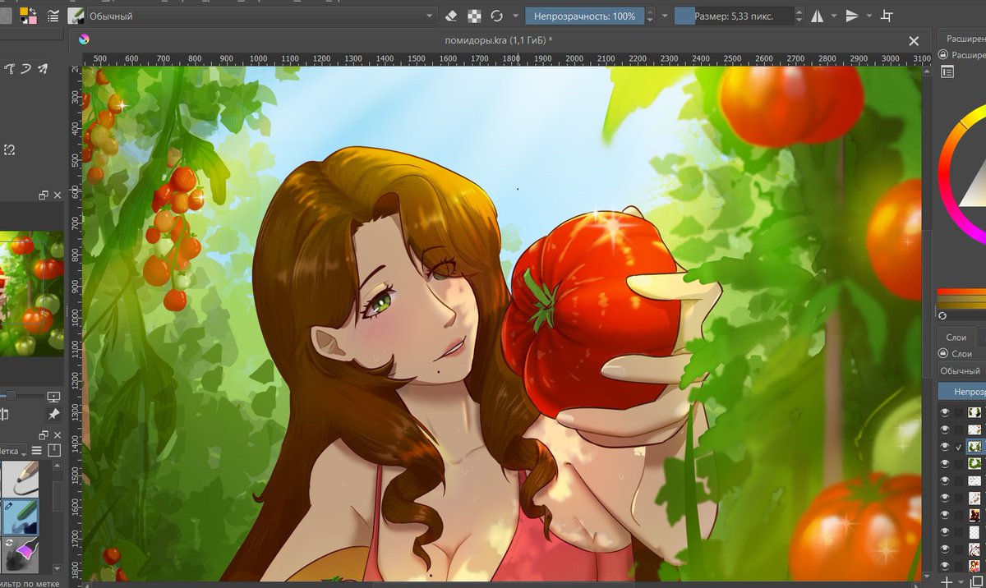Close the brush presets docker
The height and width of the screenshot is (588, 986).
pyautogui.click(x=57, y=434)
